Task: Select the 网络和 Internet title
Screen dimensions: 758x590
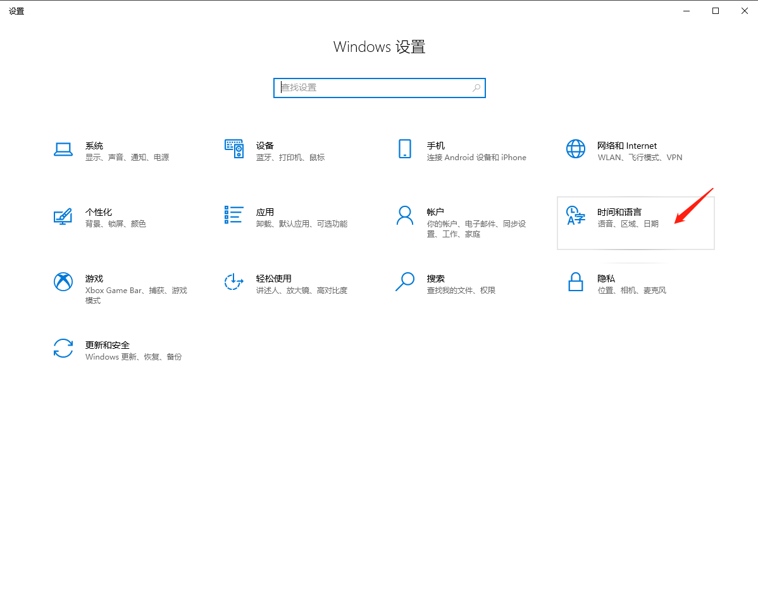Action: 627,146
